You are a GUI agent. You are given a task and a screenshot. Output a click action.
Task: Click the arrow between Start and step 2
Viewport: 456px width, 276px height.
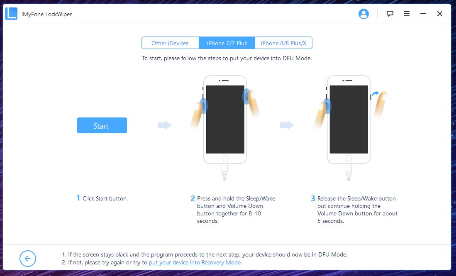(x=165, y=125)
